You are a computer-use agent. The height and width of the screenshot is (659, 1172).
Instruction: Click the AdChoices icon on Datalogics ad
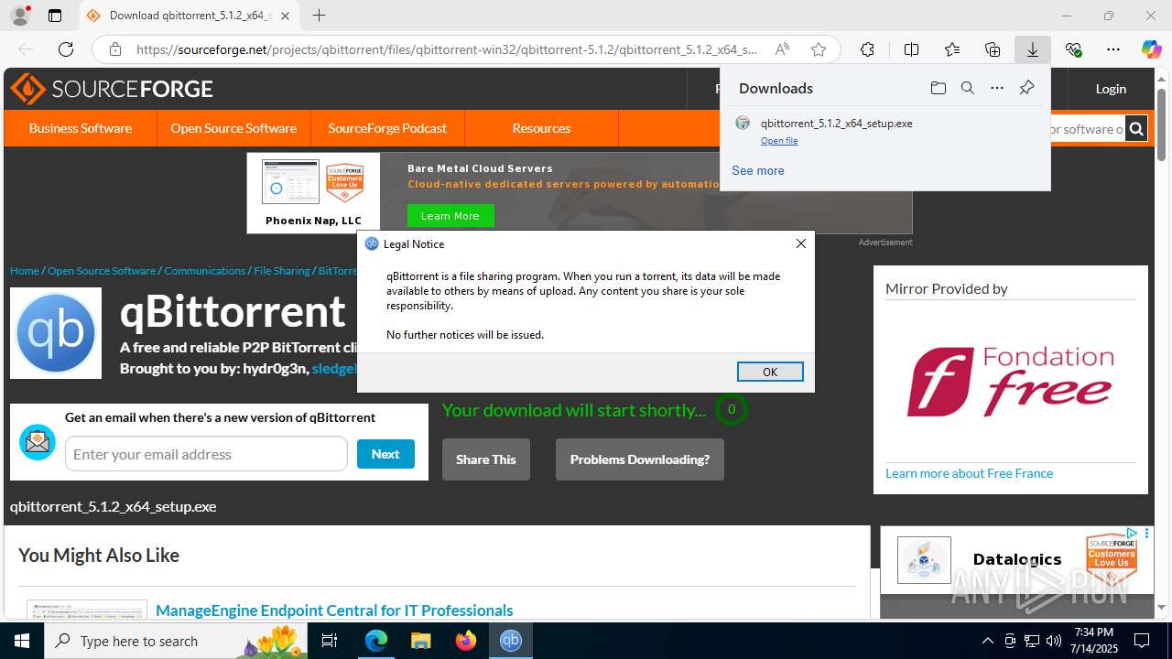1132,533
